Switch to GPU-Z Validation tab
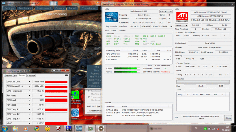This screenshot has height=132, width=236. 31,76
